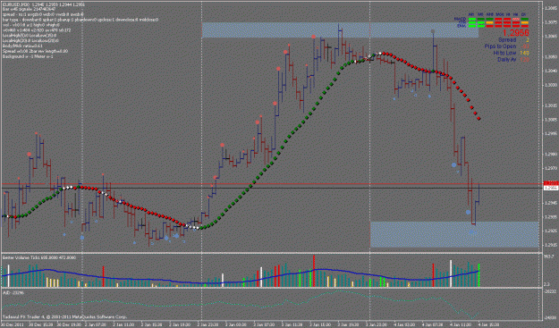The width and height of the screenshot is (559, 328).
Task: Click the 'Background' info line at list bottom
Action: coord(28,56)
